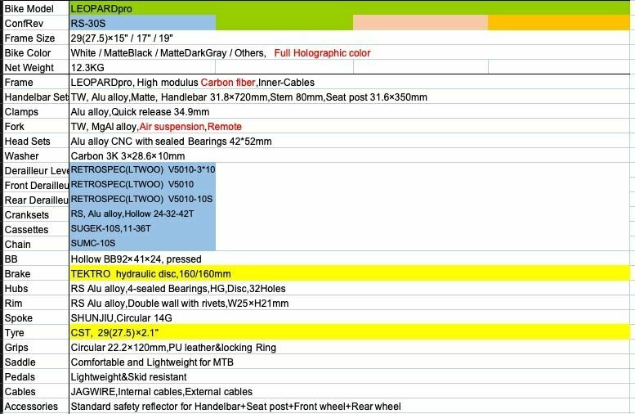Viewport: 635px width, 414px height.
Task: Select the Fork Air suspension cell
Action: (x=350, y=127)
